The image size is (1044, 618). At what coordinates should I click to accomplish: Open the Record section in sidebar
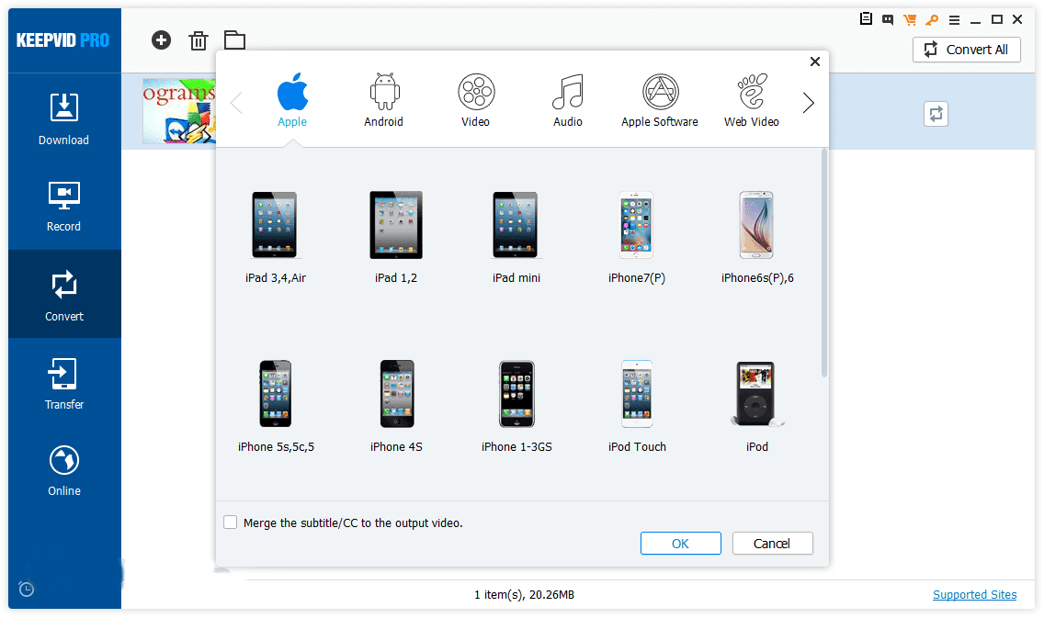pyautogui.click(x=64, y=207)
